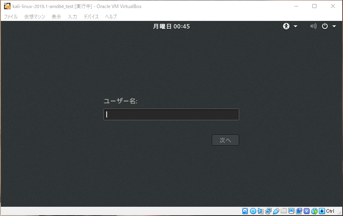Image resolution: width=343 pixels, height=216 pixels.
Task: Open the 入力 menu
Action: click(x=72, y=16)
